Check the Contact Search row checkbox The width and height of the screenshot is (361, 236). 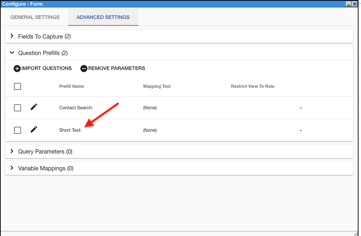click(x=17, y=107)
